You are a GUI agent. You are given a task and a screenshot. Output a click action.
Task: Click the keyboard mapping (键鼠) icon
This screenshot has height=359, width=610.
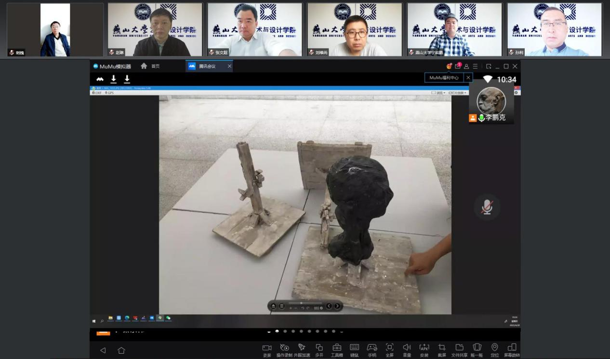tap(354, 348)
